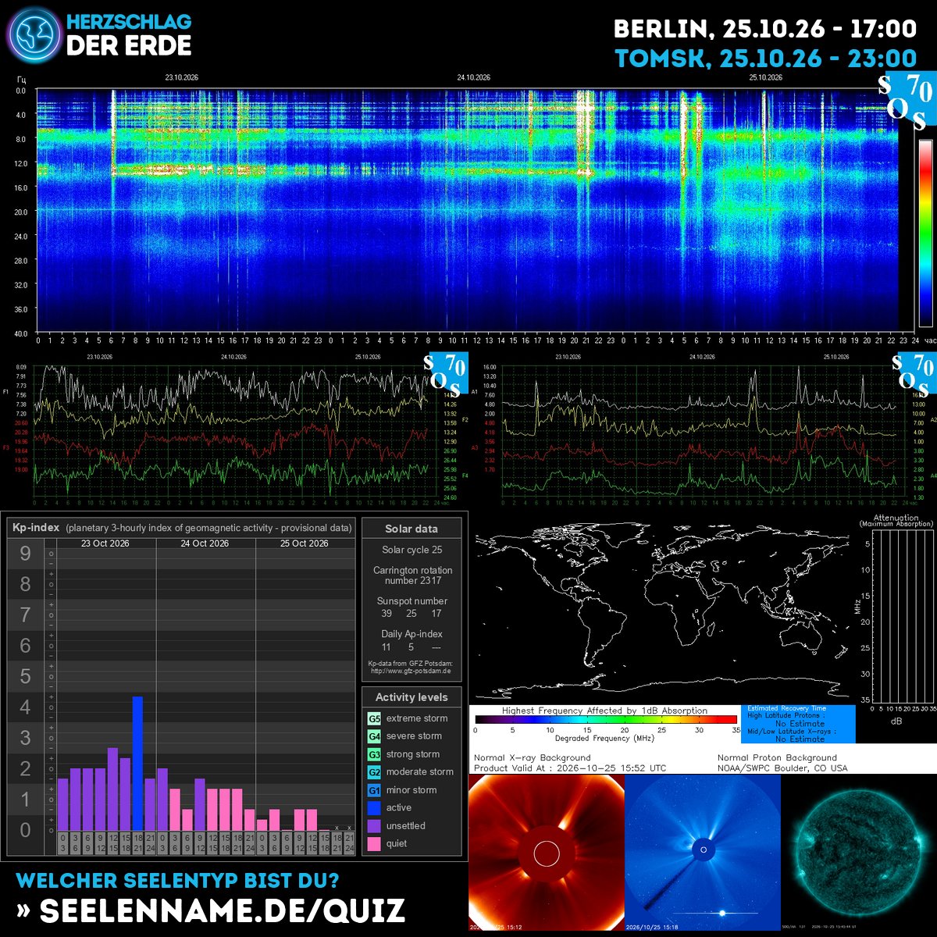Open the SEELENNAME.DE/QUIZ link
Viewport: 937px width, 937px height.
(x=222, y=911)
